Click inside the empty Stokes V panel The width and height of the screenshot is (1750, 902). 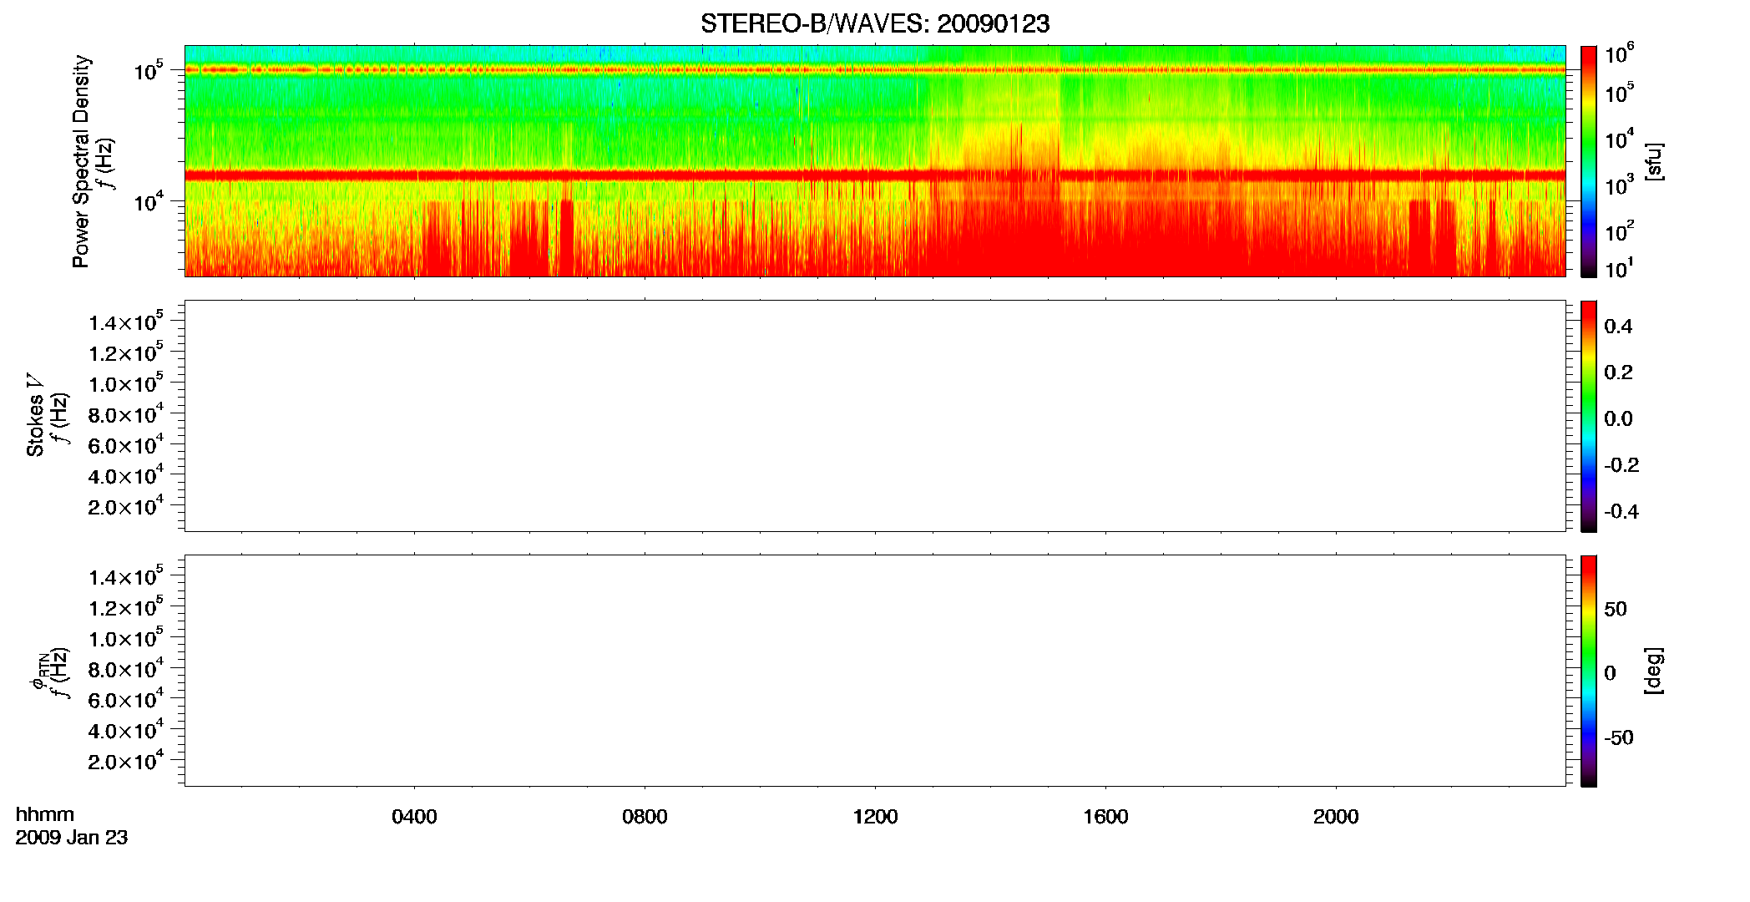[x=875, y=416]
